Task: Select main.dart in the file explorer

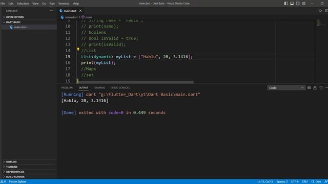Action: coord(29,27)
